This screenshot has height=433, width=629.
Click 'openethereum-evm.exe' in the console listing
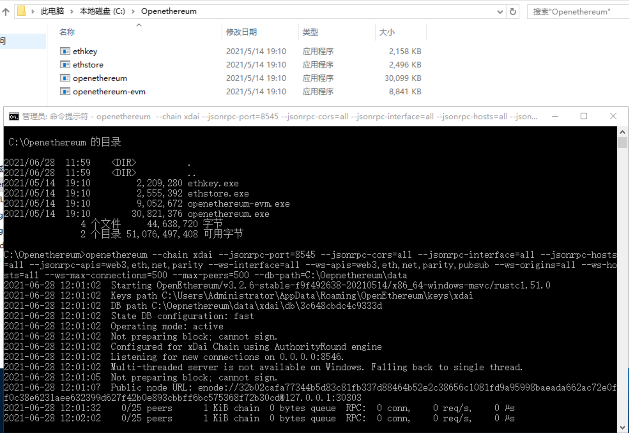pos(238,204)
